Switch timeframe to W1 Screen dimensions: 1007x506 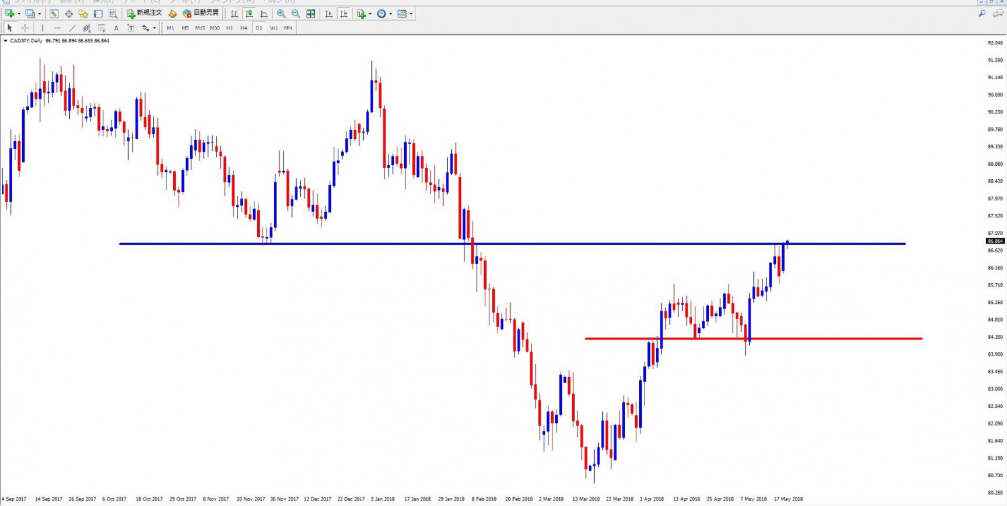(x=274, y=28)
